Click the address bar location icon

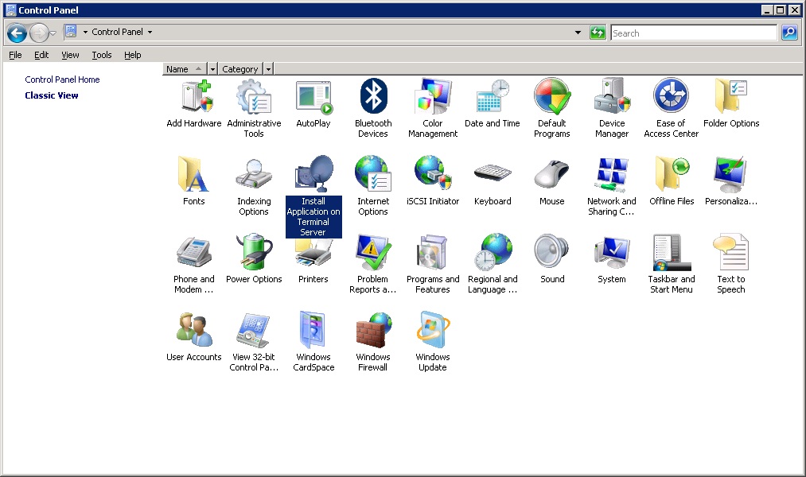point(71,32)
